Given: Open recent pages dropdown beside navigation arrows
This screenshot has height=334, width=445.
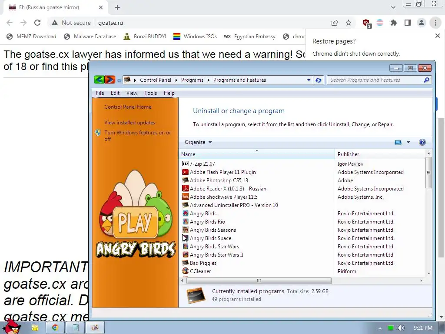Looking at the screenshot, I should 119,80.
